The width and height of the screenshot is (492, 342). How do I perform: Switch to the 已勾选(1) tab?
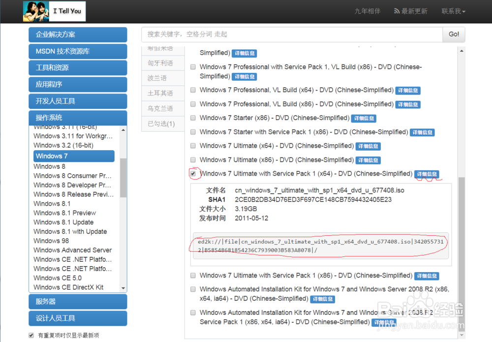pos(162,124)
